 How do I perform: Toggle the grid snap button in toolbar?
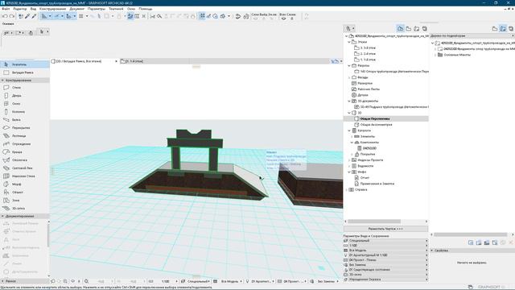[x=80, y=16]
